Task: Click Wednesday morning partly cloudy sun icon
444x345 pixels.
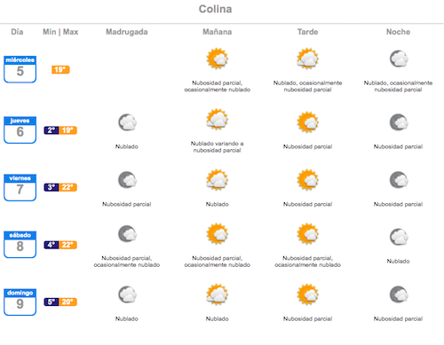Action: click(218, 59)
